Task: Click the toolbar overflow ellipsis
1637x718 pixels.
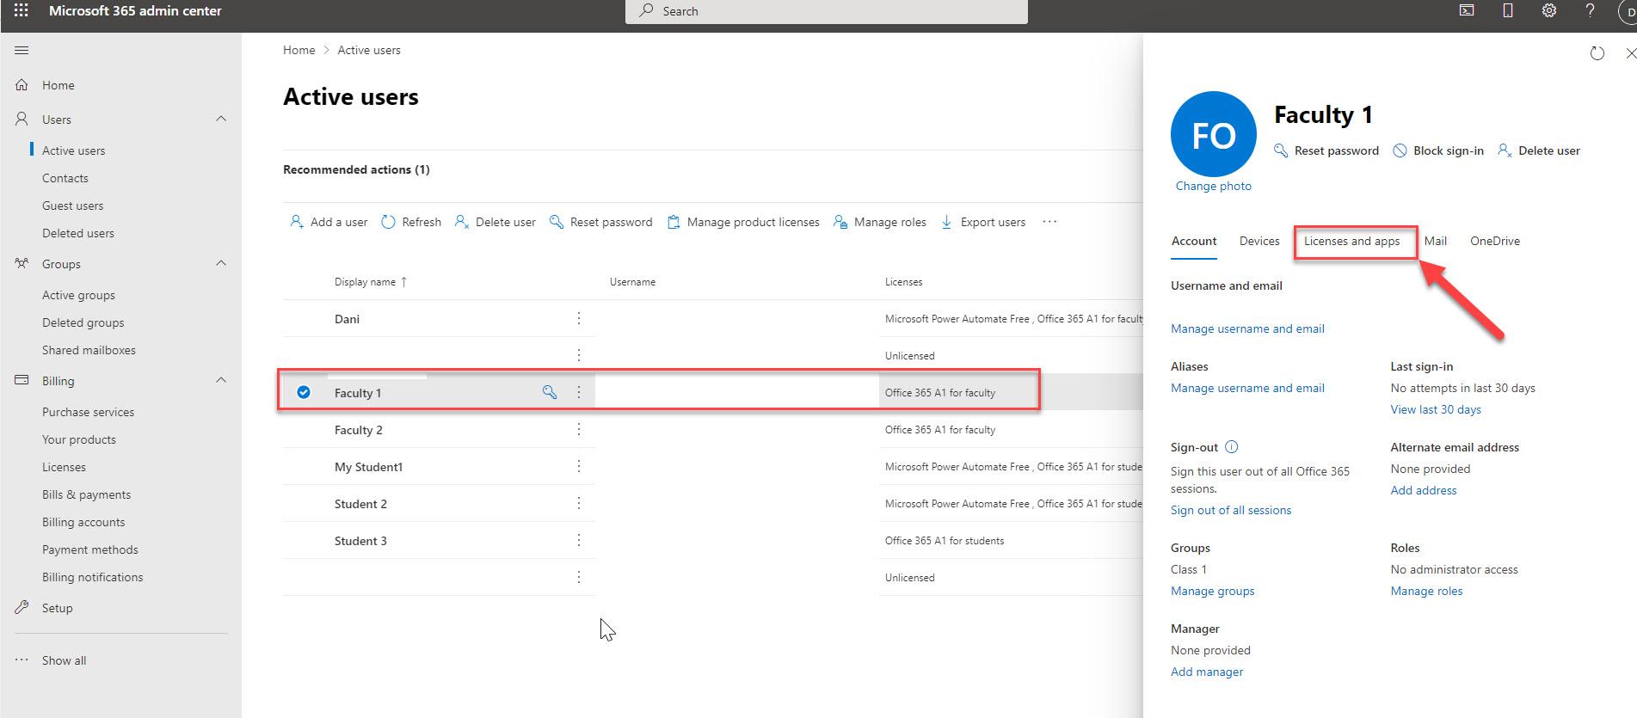Action: point(1049,222)
